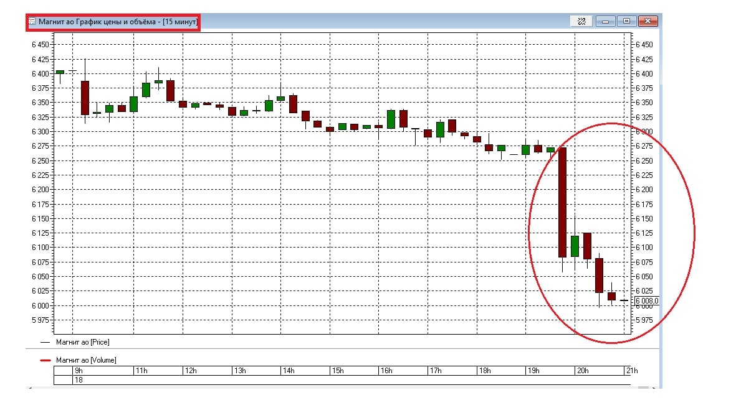Click the '19h' time axis label
The image size is (736, 413).
(x=533, y=371)
